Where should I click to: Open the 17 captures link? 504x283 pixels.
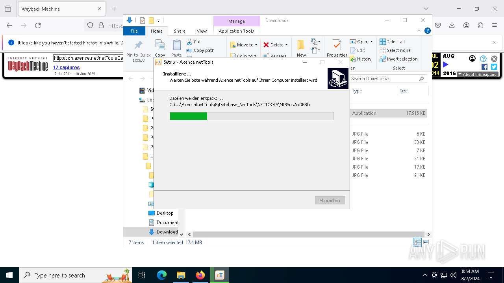[67, 68]
